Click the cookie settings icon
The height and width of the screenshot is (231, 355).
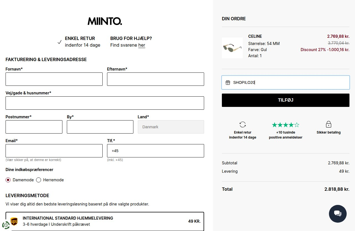click(x=6, y=225)
